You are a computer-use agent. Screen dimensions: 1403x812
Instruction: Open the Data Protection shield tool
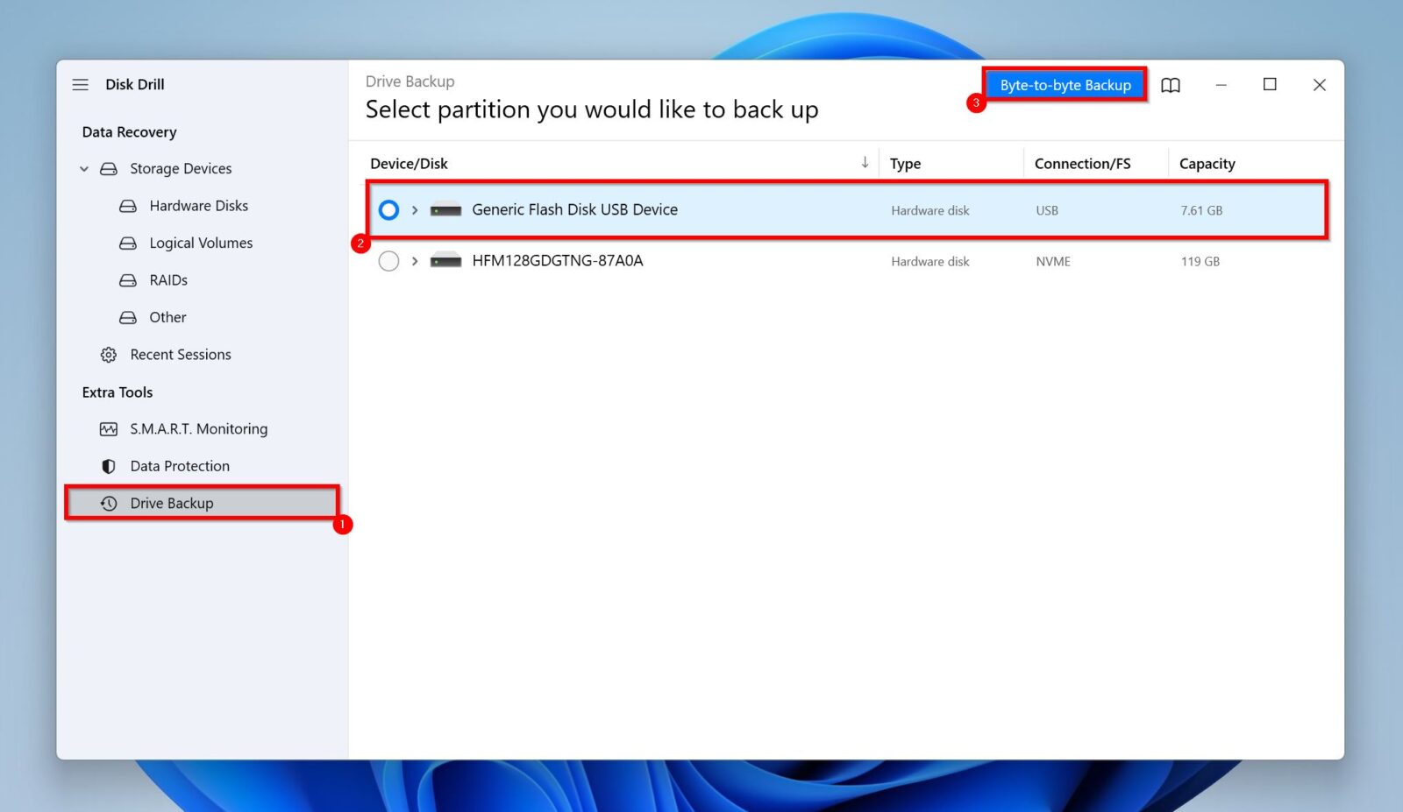point(107,465)
